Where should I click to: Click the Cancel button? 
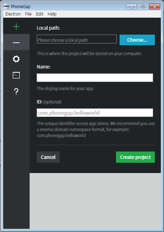pos(48,157)
